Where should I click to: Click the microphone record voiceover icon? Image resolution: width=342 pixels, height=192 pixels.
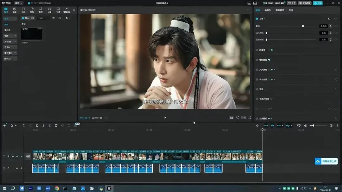coord(257,125)
